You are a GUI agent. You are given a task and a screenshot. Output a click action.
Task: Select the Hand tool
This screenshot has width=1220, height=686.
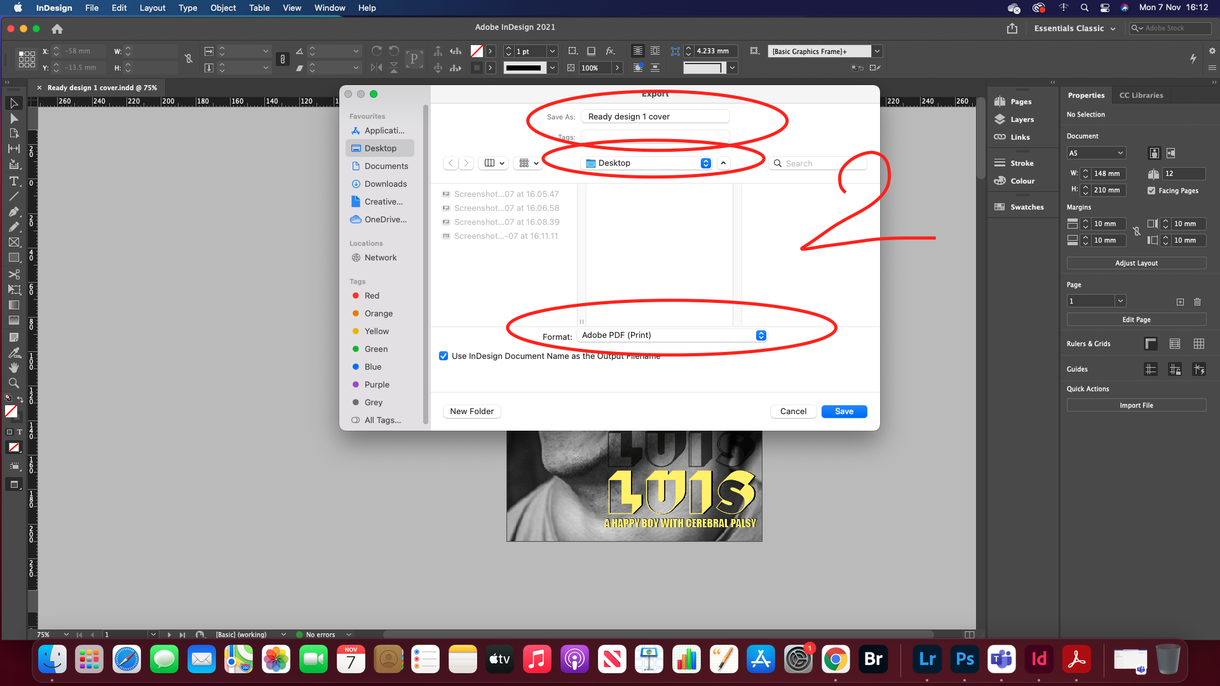[13, 368]
